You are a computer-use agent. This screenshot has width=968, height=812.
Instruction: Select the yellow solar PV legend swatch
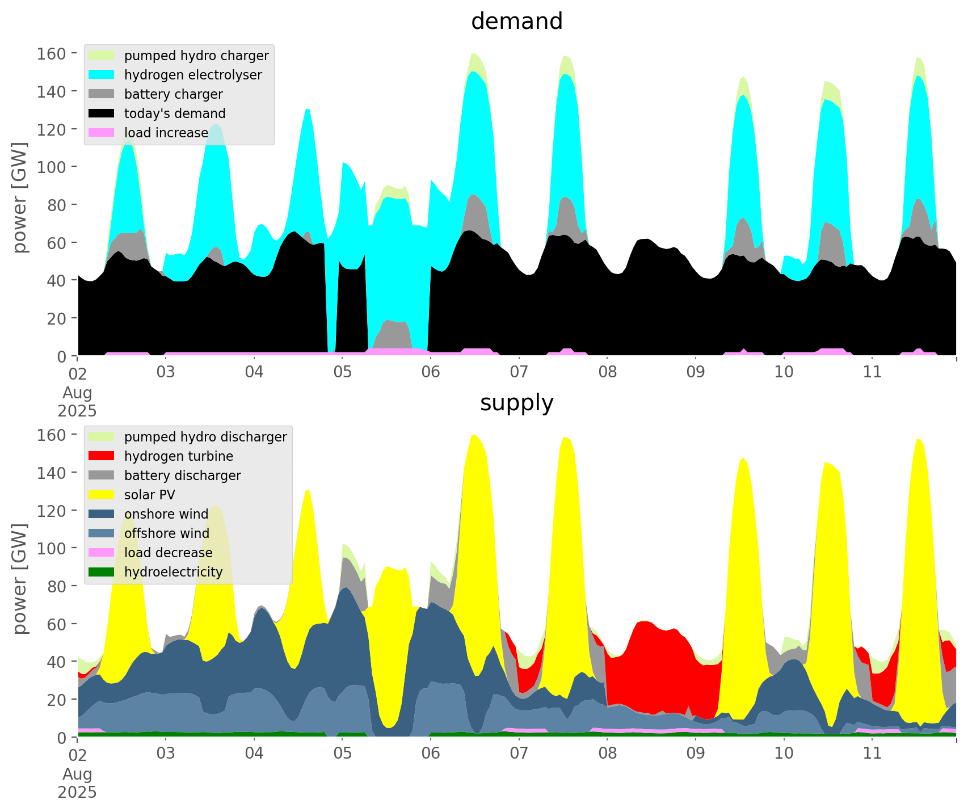(102, 495)
